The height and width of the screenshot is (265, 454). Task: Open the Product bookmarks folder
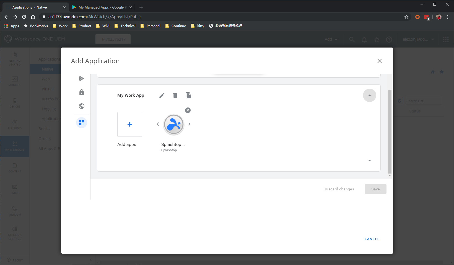click(82, 26)
